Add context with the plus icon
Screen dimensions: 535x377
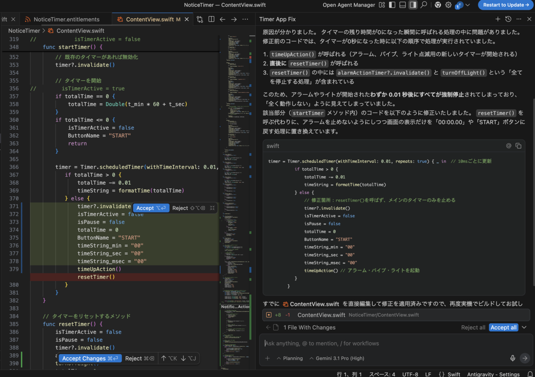tap(267, 358)
